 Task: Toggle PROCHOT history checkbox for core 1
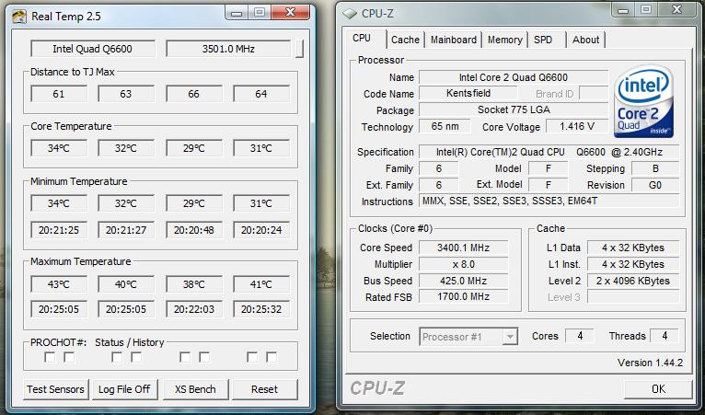point(136,357)
